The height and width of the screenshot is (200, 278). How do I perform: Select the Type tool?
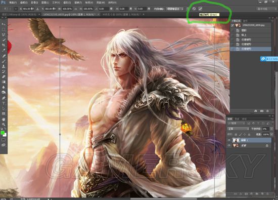coord(4,103)
